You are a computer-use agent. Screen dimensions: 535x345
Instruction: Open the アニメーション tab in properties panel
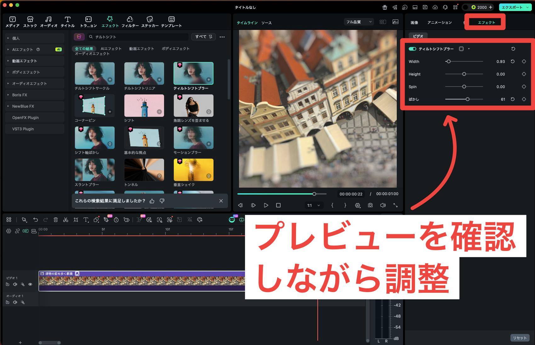[x=439, y=22]
